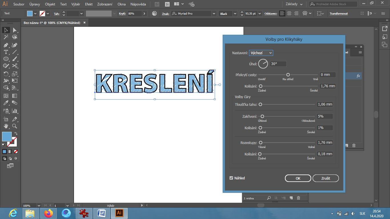Activate the Type tool
The height and width of the screenshot is (219, 390).
[x=6, y=52]
